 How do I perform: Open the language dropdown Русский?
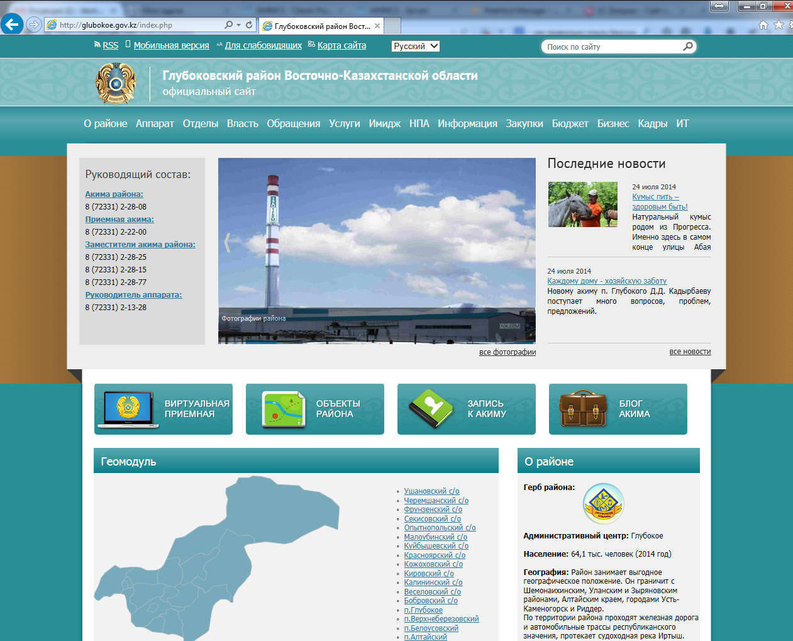(415, 46)
